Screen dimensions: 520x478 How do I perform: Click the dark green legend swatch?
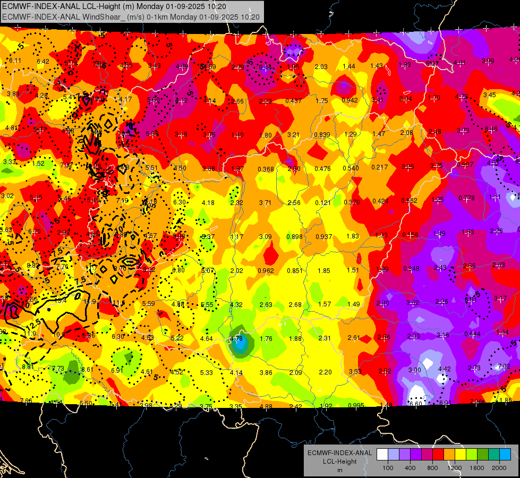[x=483, y=455]
